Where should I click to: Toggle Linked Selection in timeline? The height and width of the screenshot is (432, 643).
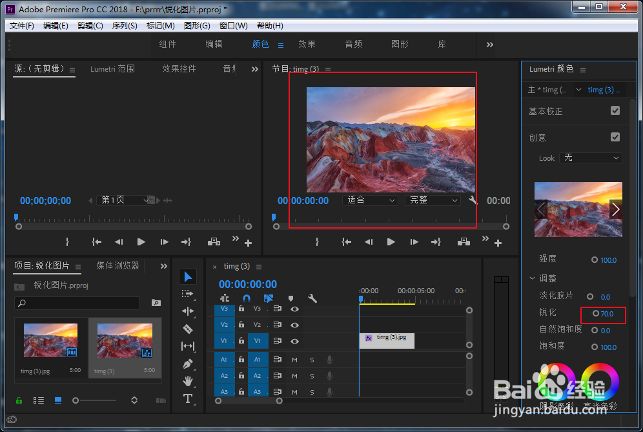click(x=269, y=298)
